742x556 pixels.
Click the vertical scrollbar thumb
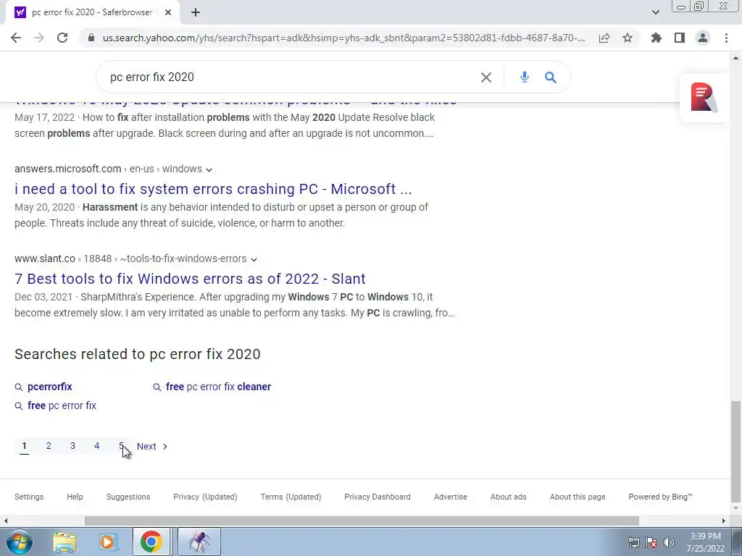click(x=735, y=451)
